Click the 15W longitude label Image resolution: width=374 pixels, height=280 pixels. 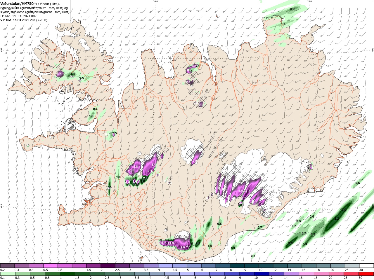tap(309, 1)
